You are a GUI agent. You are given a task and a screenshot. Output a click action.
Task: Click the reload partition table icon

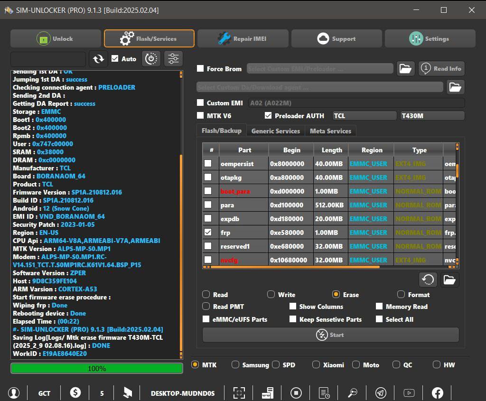tap(428, 280)
